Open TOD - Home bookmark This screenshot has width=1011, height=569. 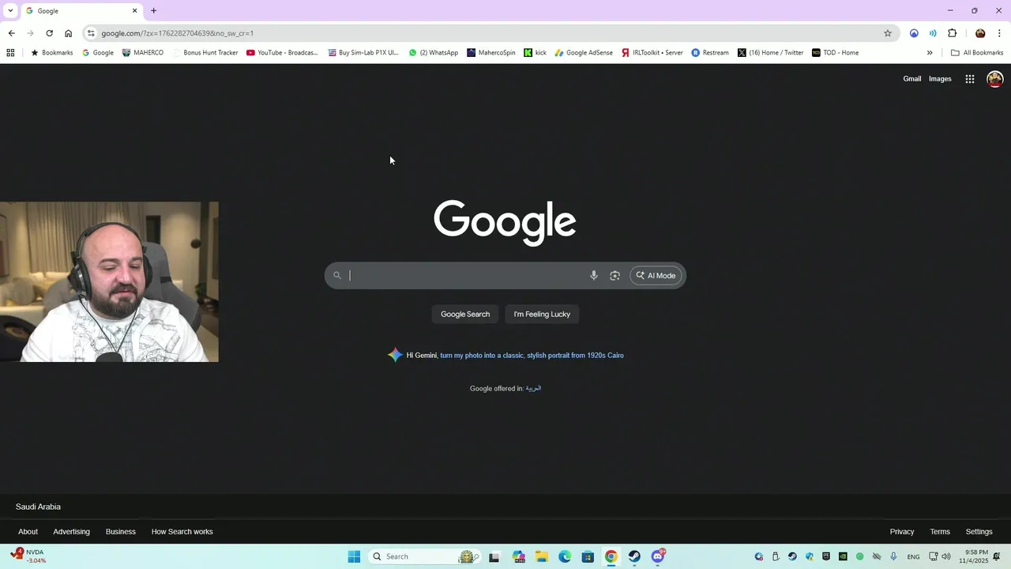click(x=836, y=53)
